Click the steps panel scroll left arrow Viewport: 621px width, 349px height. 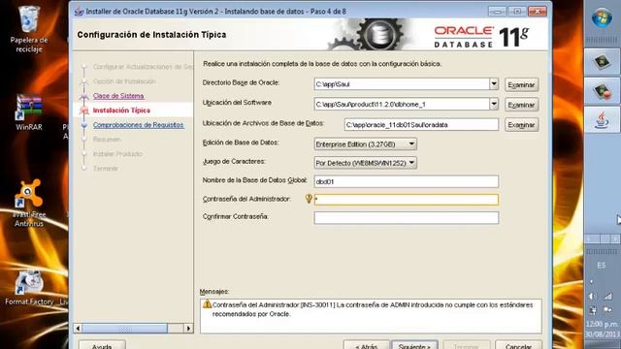pos(78,328)
